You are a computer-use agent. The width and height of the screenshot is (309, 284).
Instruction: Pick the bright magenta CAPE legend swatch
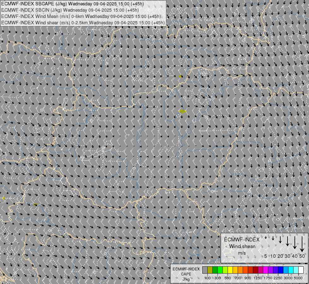click(x=266, y=270)
